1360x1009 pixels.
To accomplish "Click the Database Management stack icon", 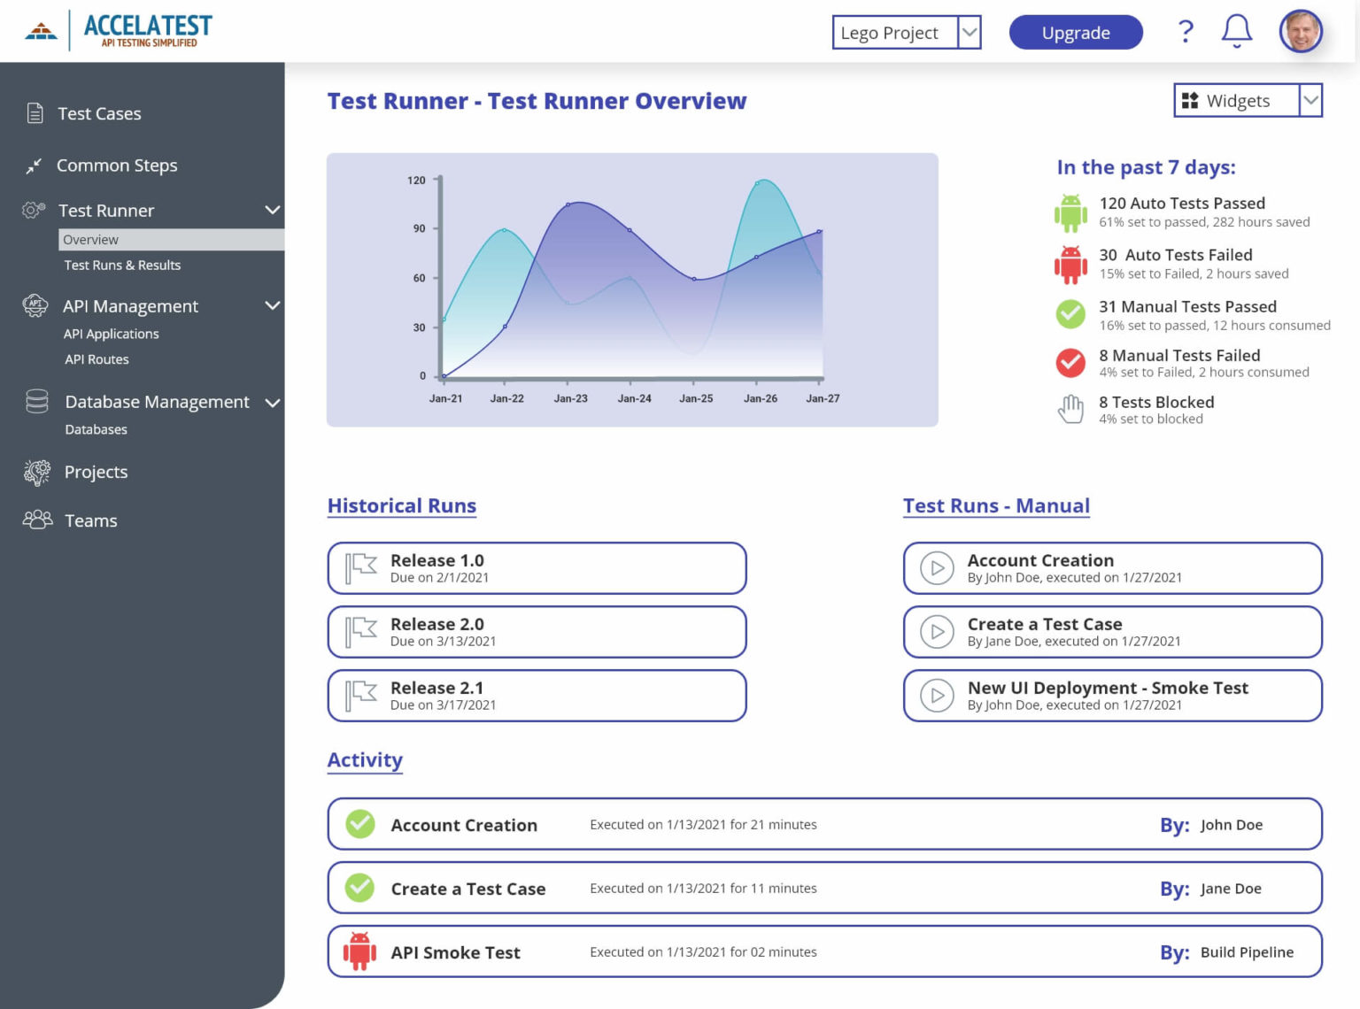I will pyautogui.click(x=37, y=402).
